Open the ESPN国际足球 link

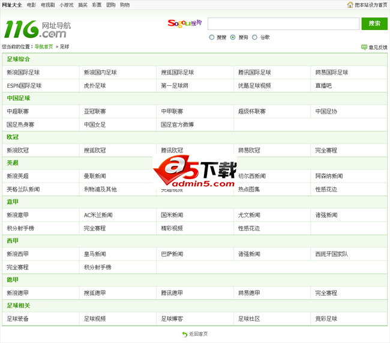coord(24,86)
